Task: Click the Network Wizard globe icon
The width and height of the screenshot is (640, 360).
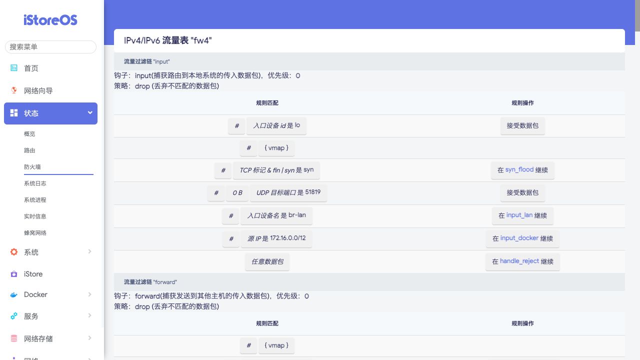Action: click(x=14, y=90)
